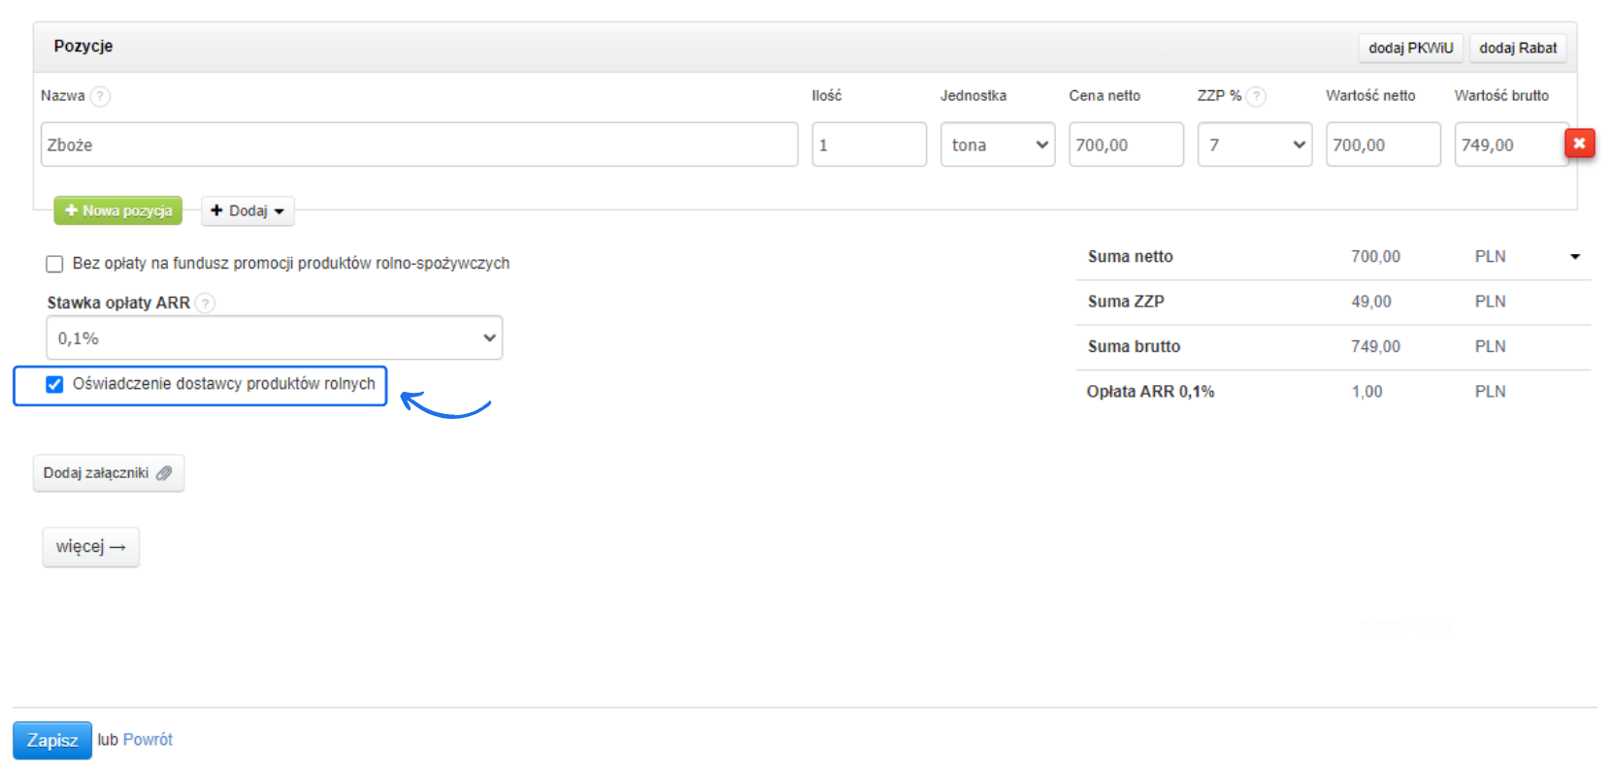Click the help icon next to Nazwa

coord(100,96)
